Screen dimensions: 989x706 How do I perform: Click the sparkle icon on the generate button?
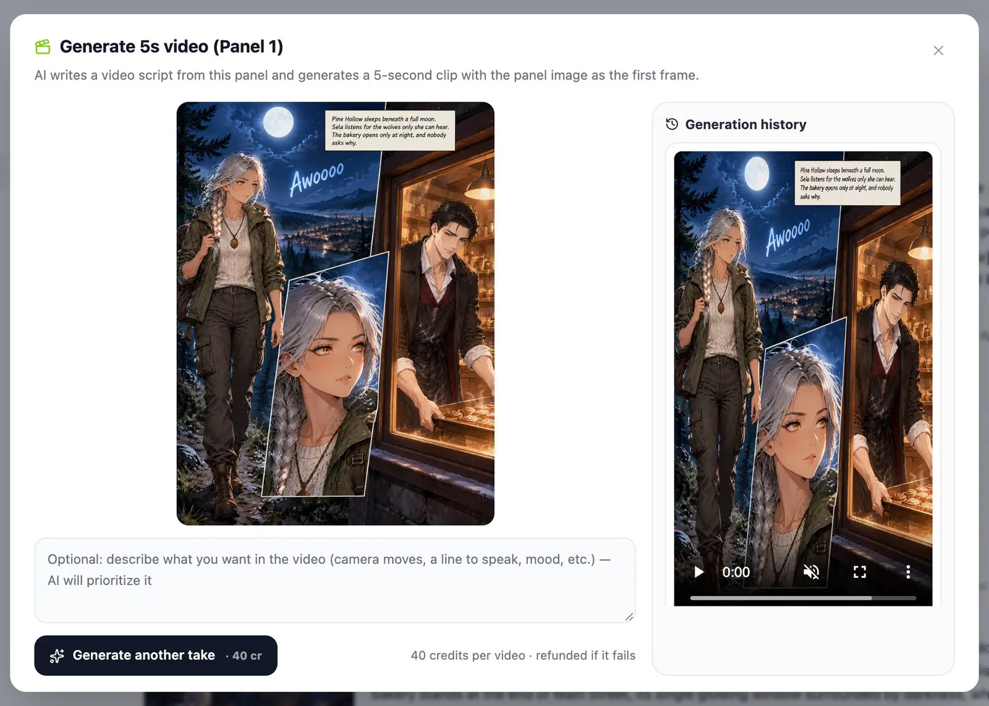pyautogui.click(x=57, y=656)
